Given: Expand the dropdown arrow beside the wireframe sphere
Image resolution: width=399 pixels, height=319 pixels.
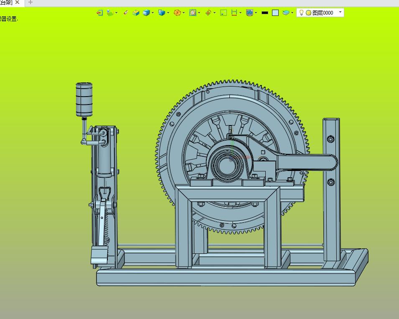Looking at the screenshot, I should click(184, 13).
